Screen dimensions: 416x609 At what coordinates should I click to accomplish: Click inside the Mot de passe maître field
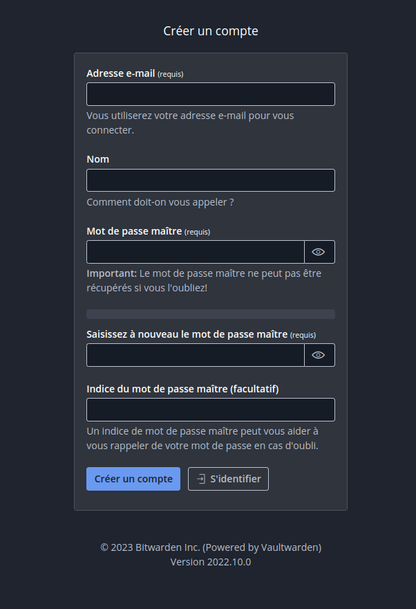point(196,252)
